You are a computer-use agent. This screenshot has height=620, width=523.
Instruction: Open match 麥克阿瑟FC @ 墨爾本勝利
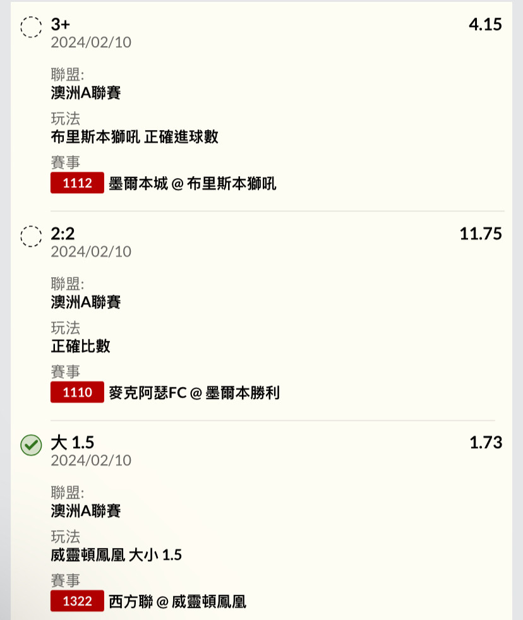tap(195, 393)
